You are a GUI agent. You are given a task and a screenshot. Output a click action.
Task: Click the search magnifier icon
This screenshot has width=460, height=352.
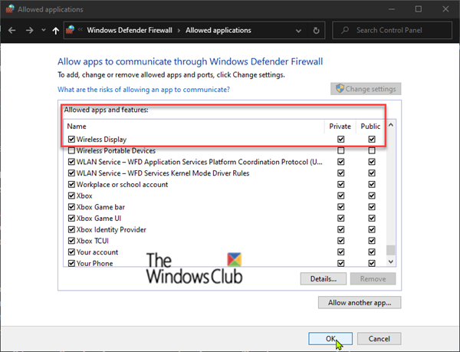click(345, 30)
